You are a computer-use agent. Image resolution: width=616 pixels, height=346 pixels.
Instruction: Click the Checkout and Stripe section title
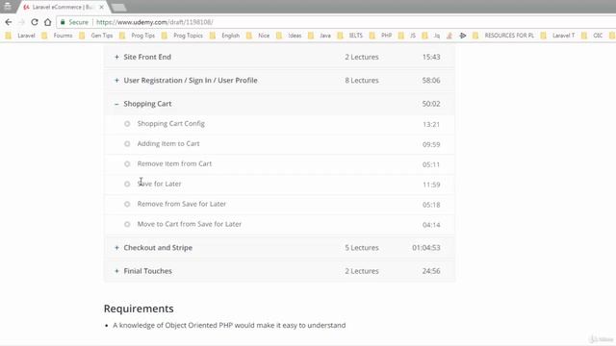point(158,248)
